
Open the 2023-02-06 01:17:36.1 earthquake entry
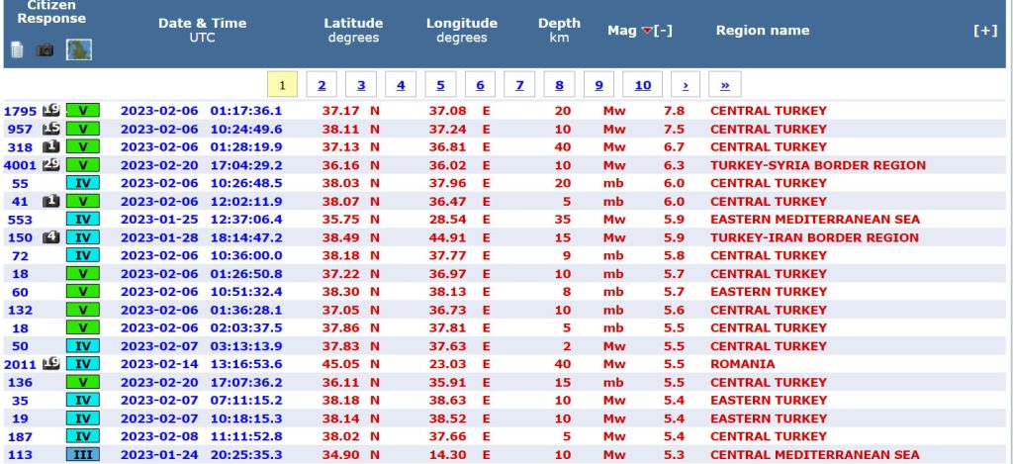point(201,111)
